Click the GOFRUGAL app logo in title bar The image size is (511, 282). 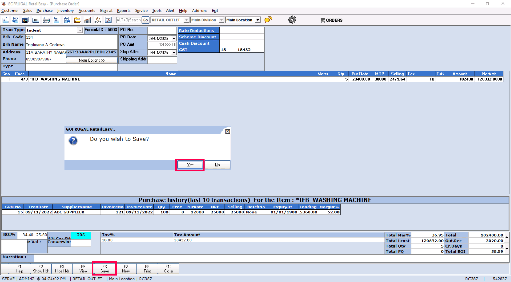3,4
